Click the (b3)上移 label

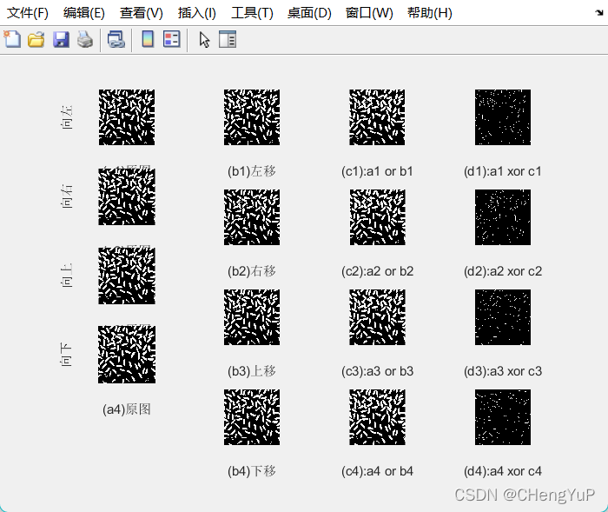(x=252, y=371)
